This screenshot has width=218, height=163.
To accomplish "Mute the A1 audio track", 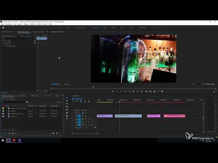I will [86, 119].
